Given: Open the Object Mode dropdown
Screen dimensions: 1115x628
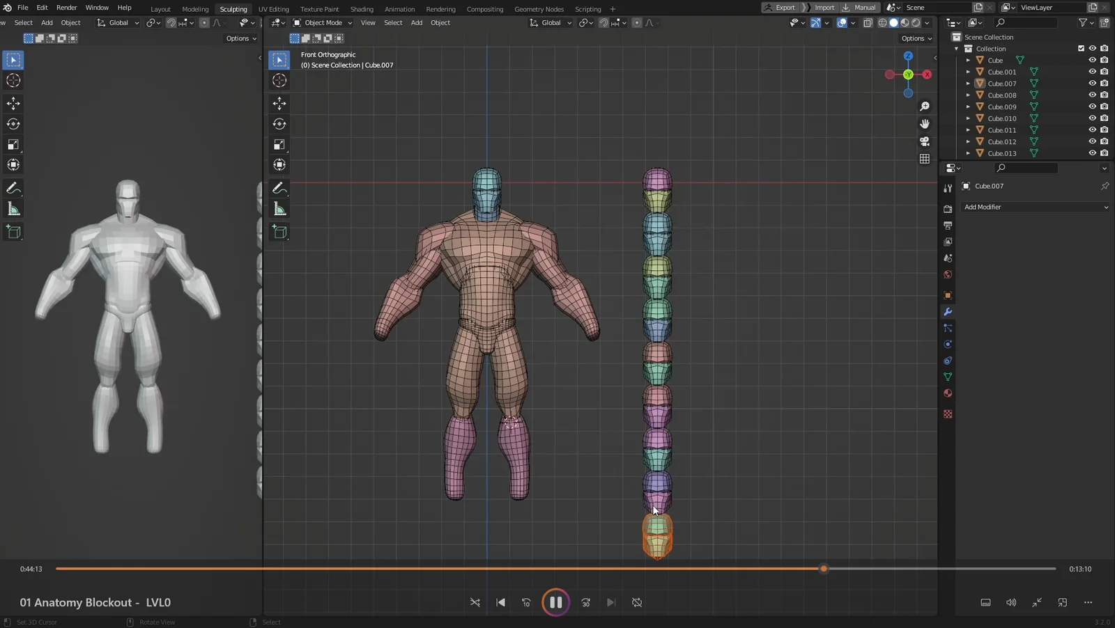Looking at the screenshot, I should click(x=323, y=22).
